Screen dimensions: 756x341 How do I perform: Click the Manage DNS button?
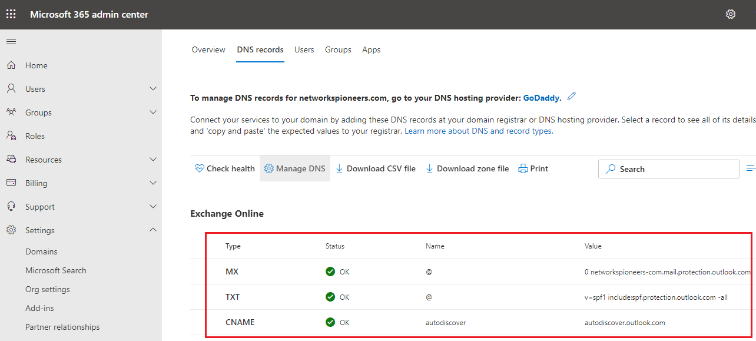pyautogui.click(x=295, y=168)
